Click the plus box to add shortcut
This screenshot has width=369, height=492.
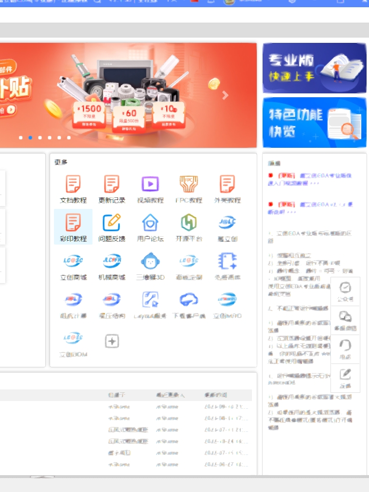[112, 341]
